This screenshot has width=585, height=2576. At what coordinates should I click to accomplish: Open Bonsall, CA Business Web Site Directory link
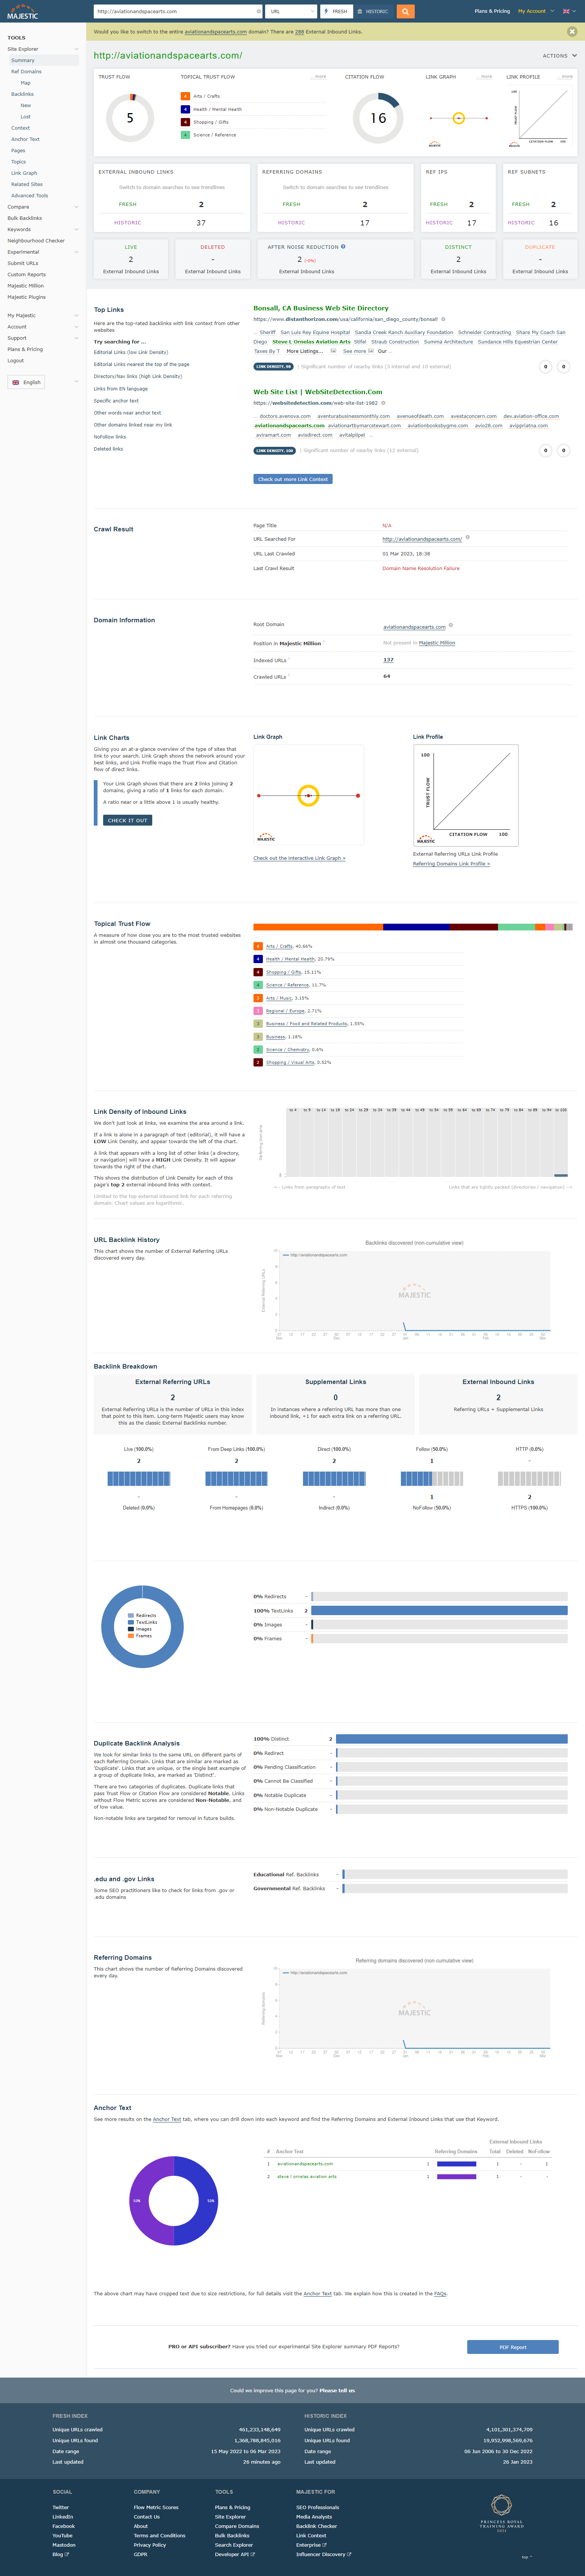pyautogui.click(x=321, y=308)
